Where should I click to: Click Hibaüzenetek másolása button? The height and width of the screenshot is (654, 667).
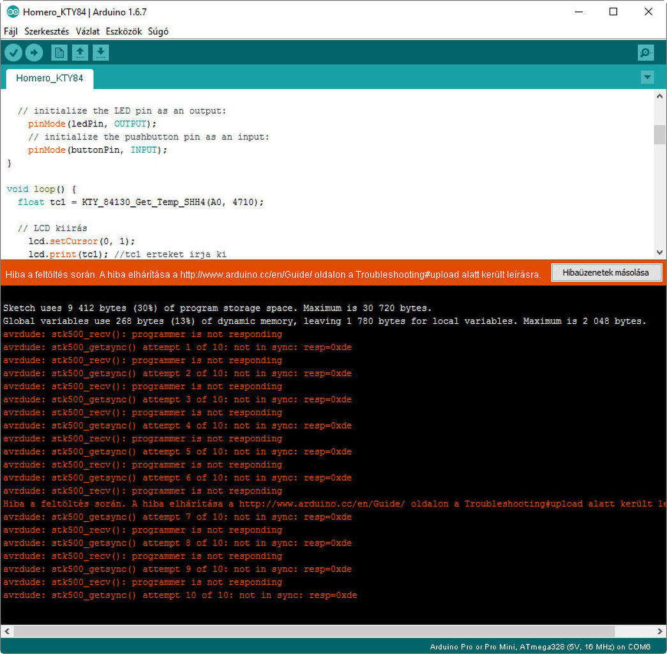tap(606, 273)
